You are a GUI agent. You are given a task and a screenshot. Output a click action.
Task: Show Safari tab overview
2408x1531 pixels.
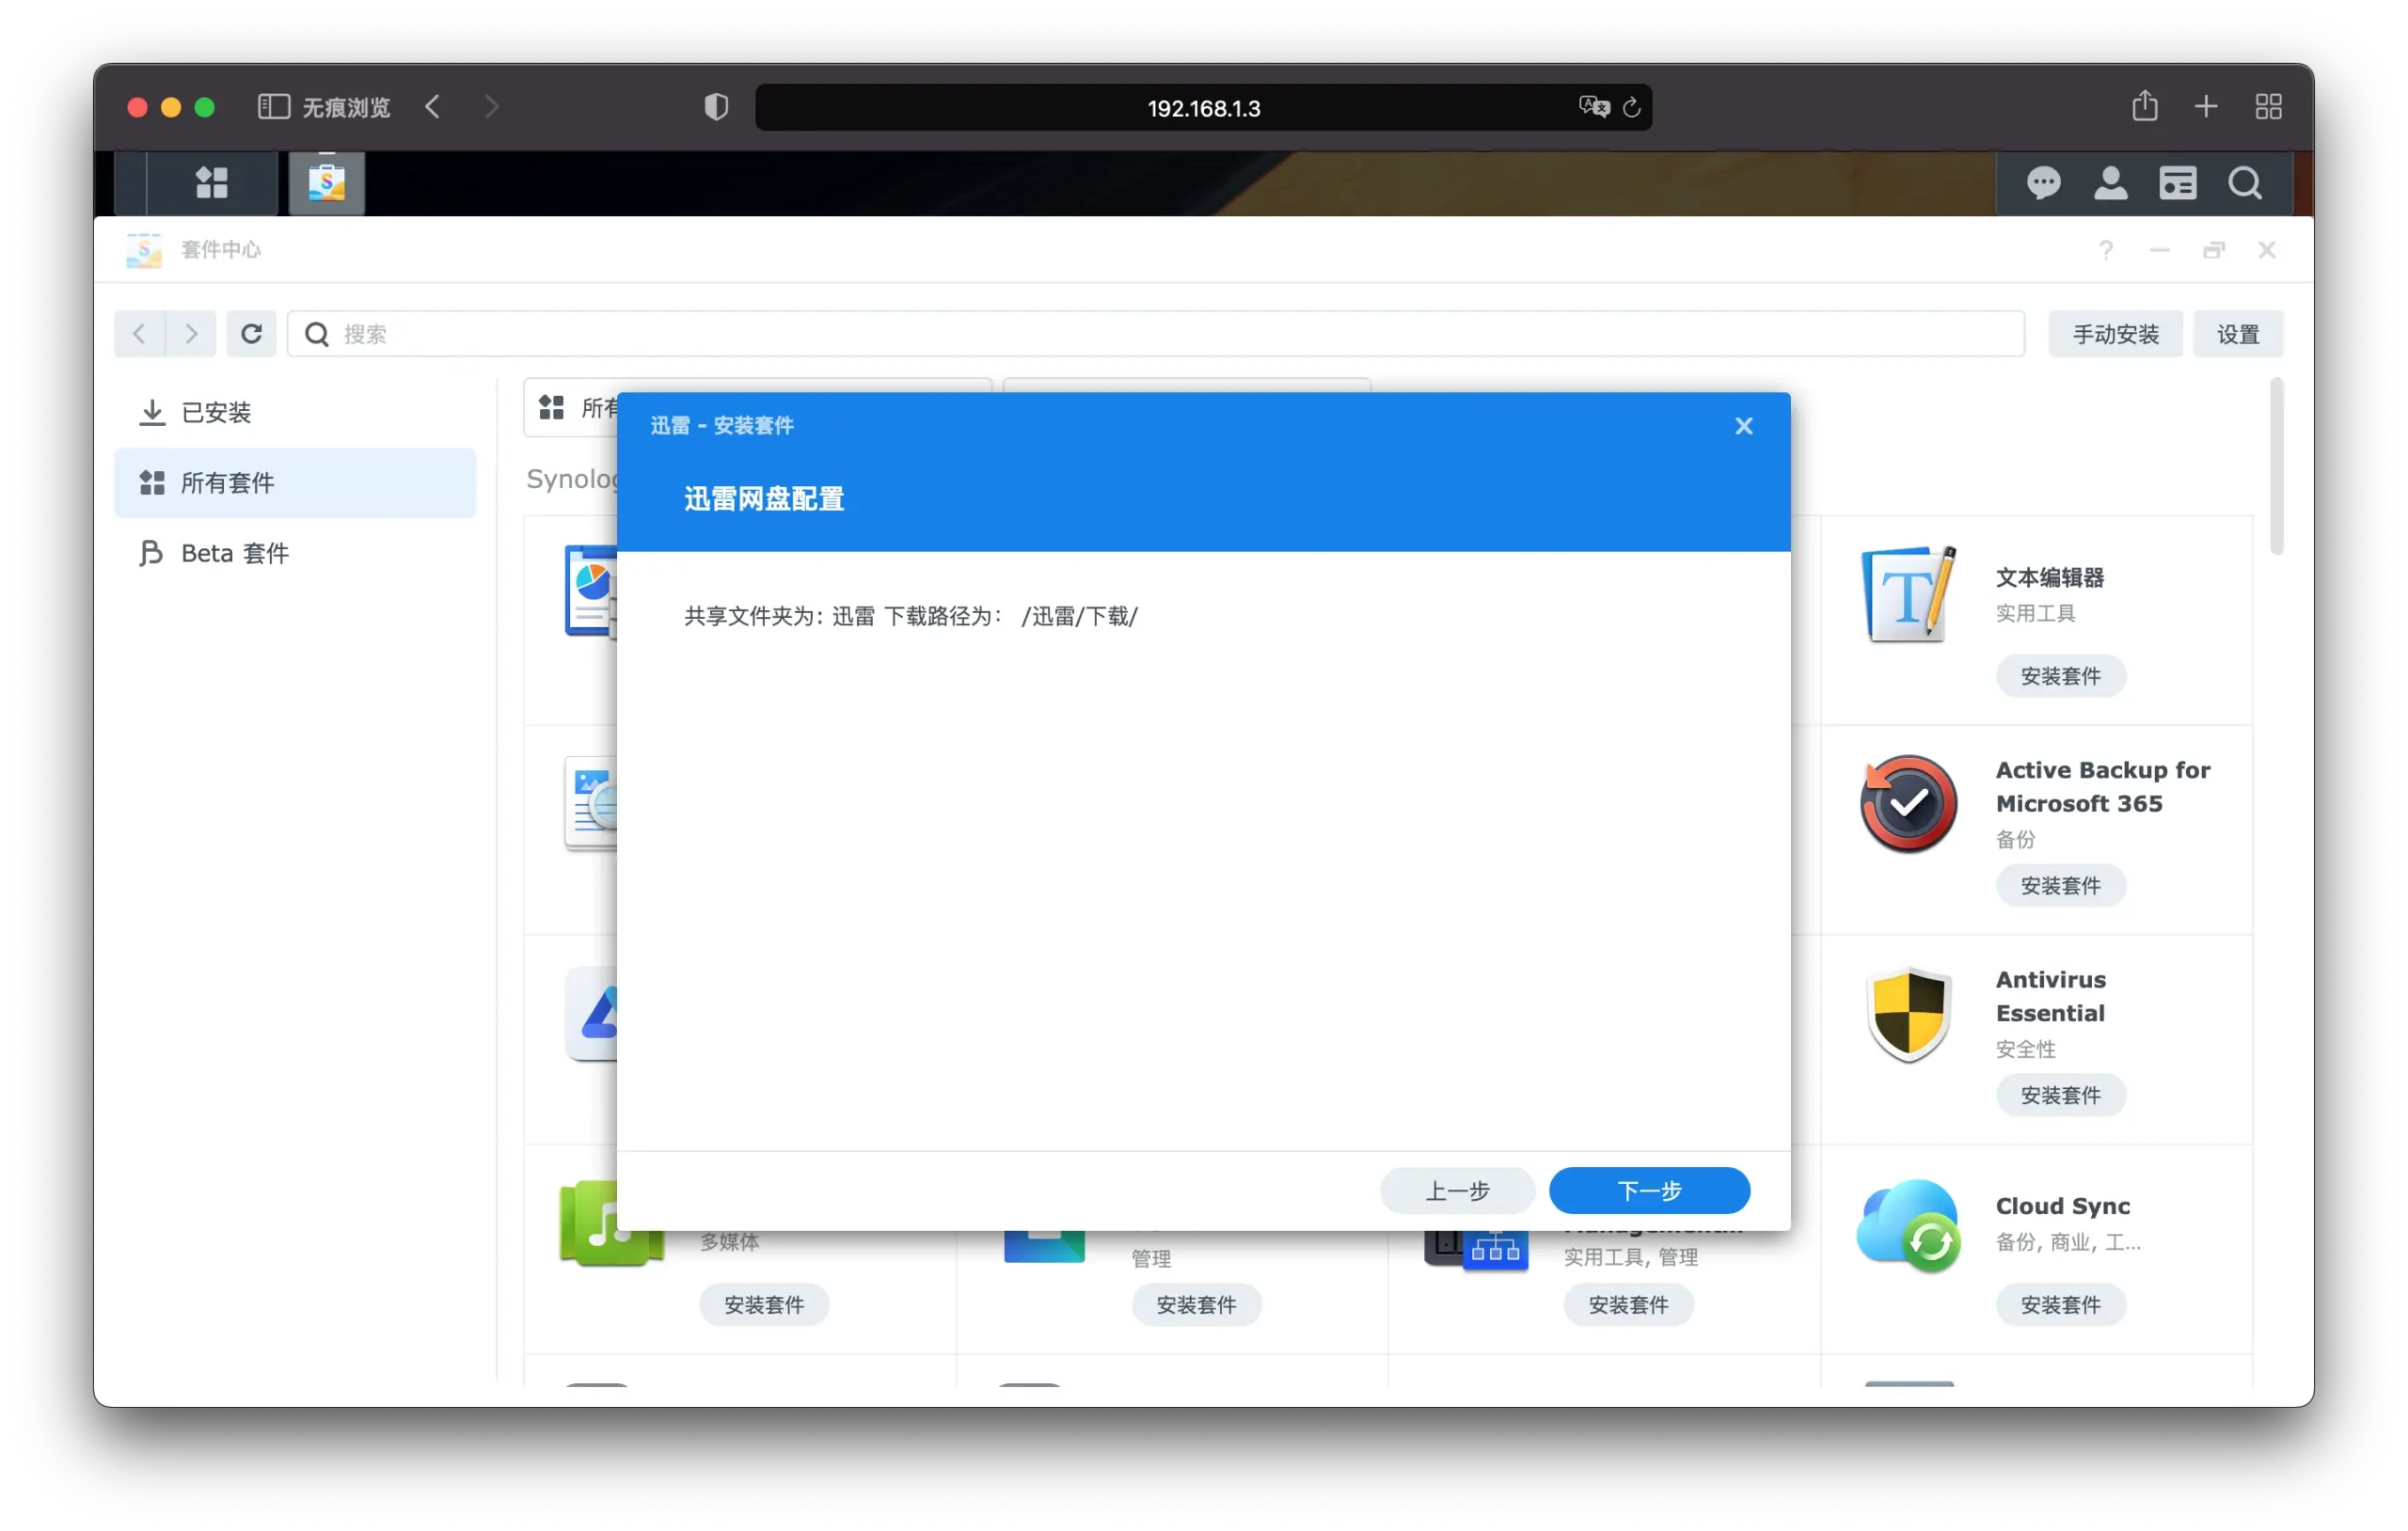pyautogui.click(x=2269, y=107)
